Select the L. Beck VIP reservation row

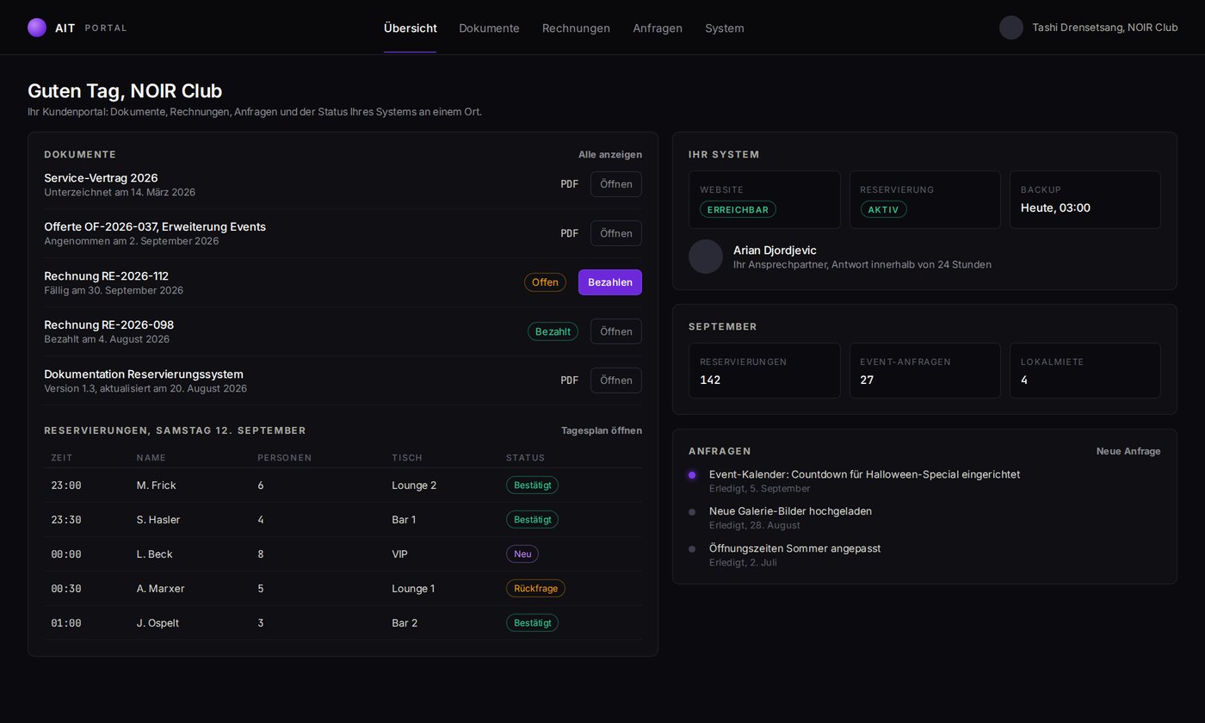[x=343, y=554]
